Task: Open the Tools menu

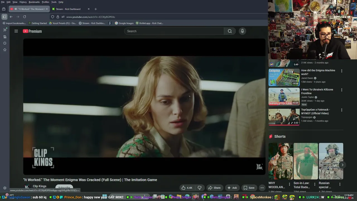Action: (54, 2)
